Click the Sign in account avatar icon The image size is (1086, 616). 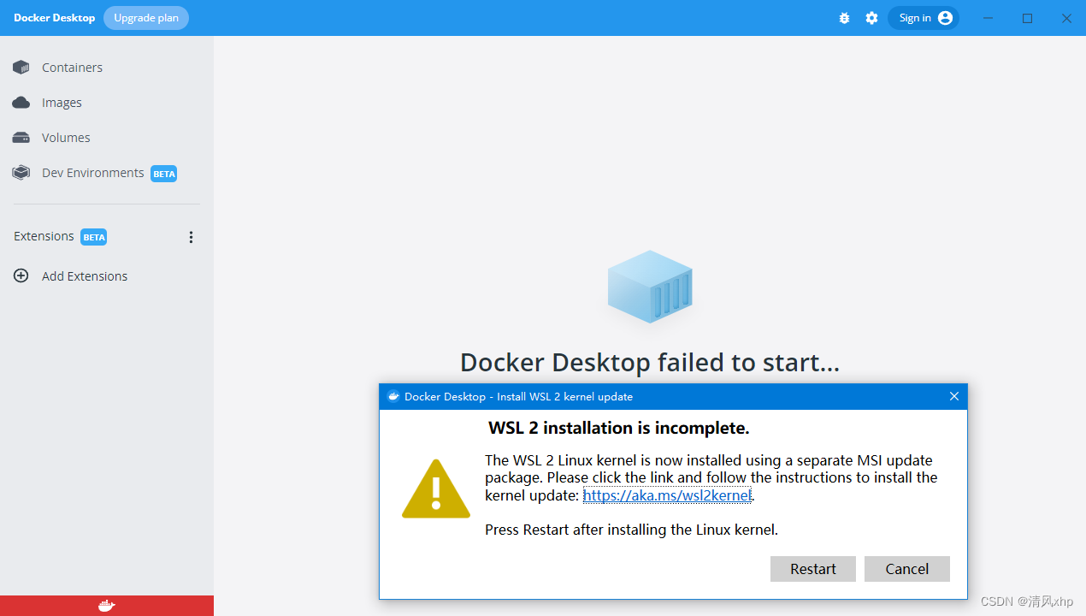point(945,18)
